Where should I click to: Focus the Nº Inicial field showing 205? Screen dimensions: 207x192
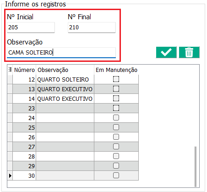31,27
